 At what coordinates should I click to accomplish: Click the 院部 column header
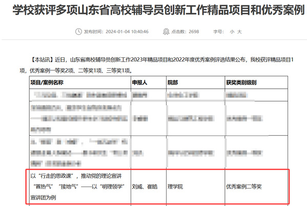173,83
